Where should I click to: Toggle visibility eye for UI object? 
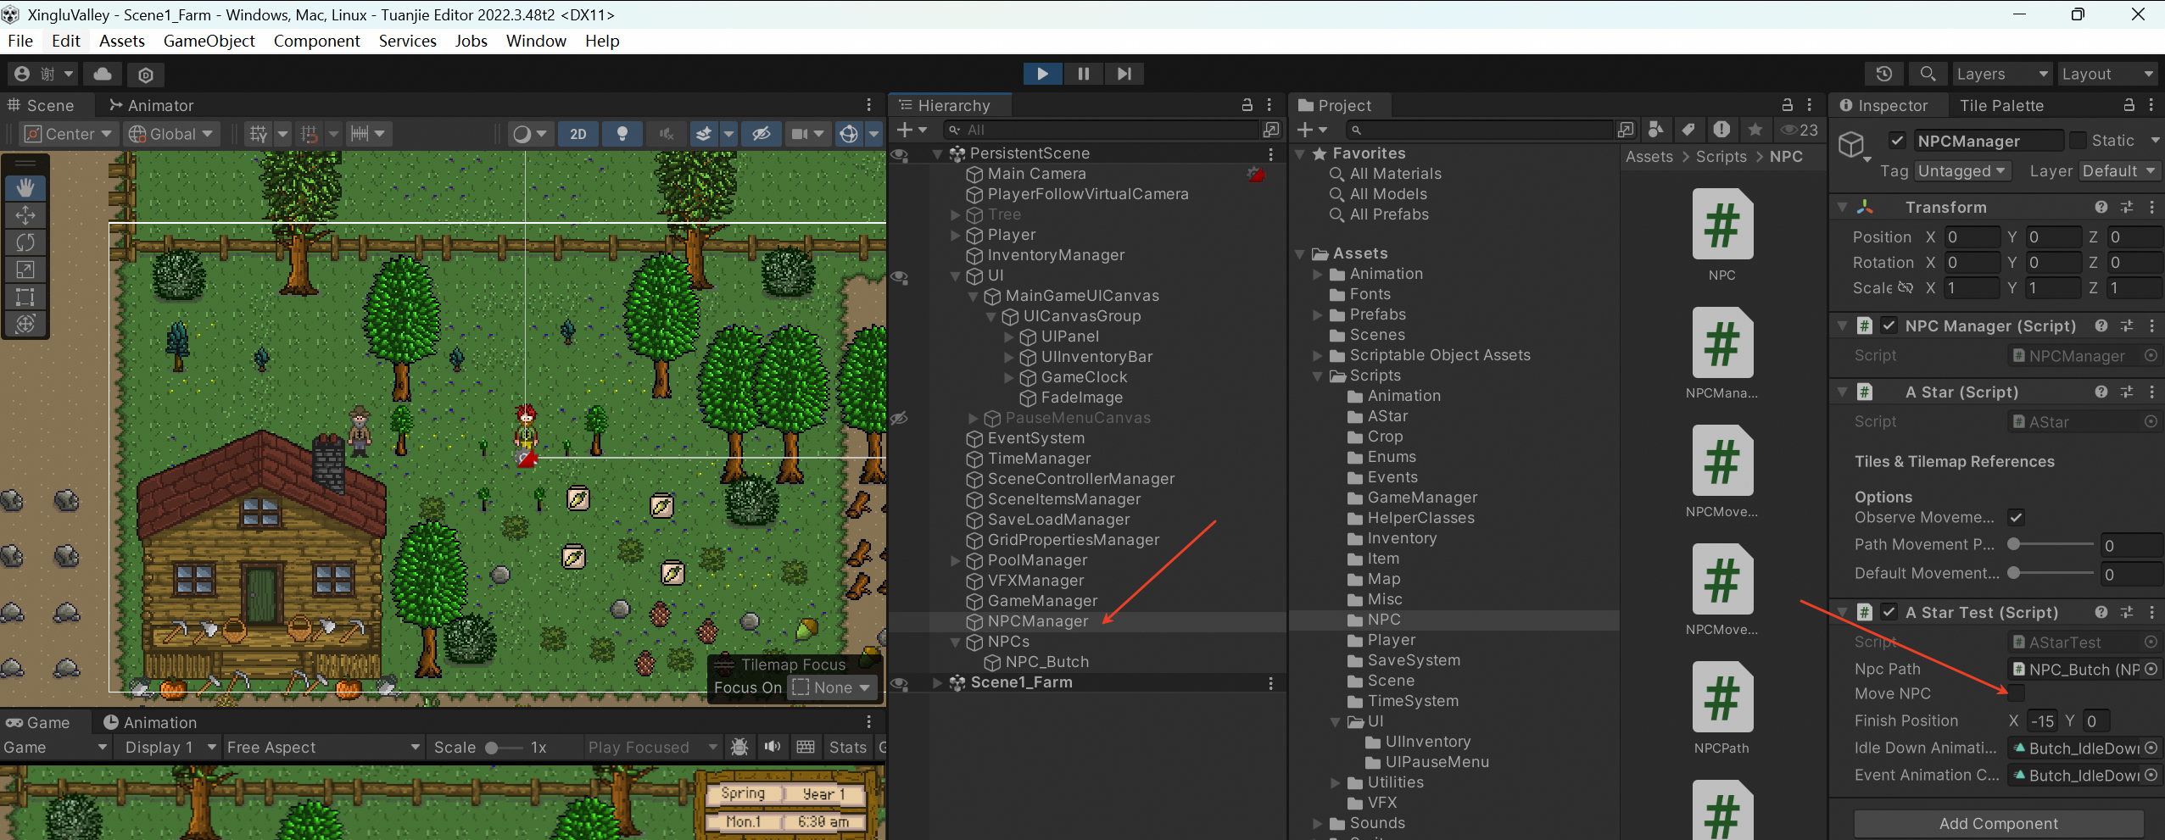pyautogui.click(x=900, y=276)
